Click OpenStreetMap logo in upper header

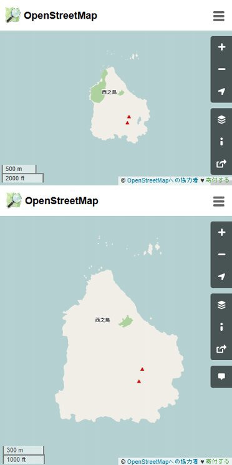[x=12, y=15]
